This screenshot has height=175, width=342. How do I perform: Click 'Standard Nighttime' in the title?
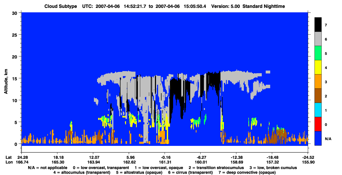click(x=263, y=6)
